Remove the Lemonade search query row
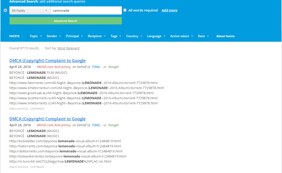Viewport: 282px width, 173px height. click(x=5, y=10)
